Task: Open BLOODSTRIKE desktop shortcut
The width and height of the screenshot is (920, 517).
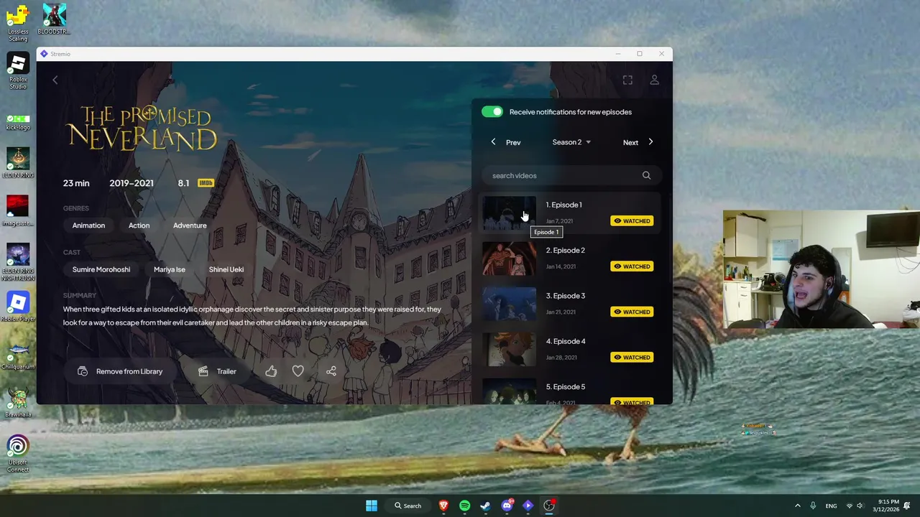Action: coord(54,19)
